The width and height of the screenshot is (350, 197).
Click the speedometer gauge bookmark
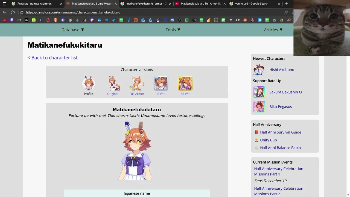coord(194,20)
